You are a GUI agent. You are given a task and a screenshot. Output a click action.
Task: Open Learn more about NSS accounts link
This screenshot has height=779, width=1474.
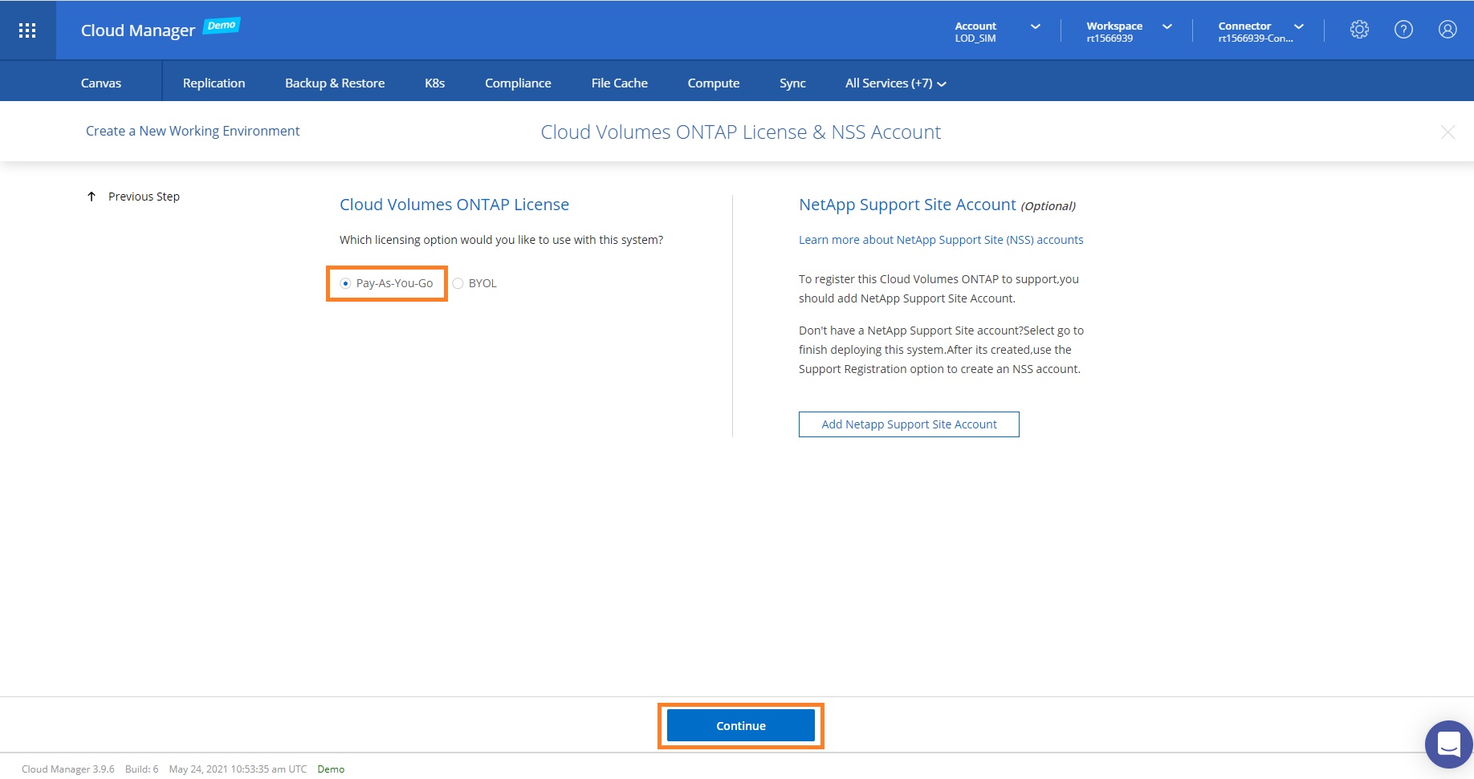click(x=941, y=240)
